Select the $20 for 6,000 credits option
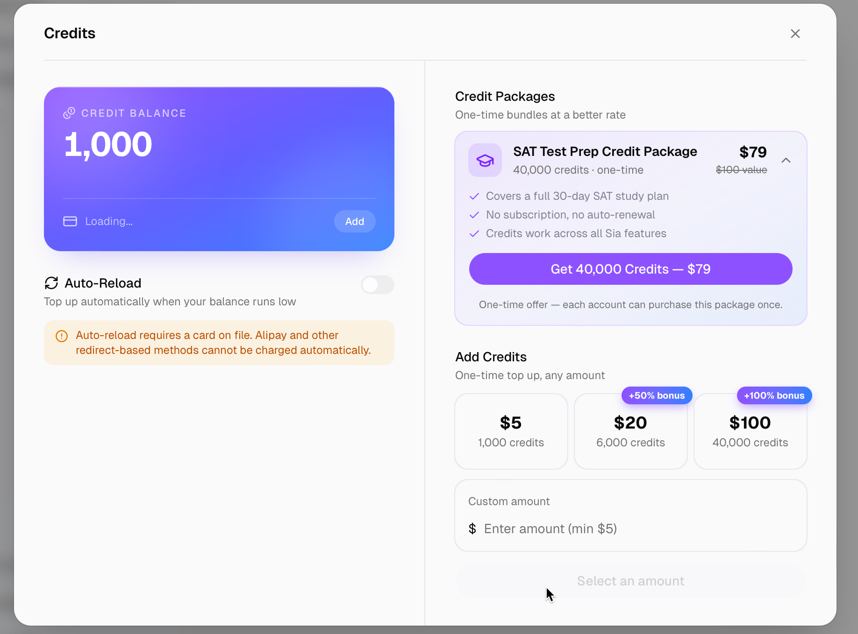The height and width of the screenshot is (634, 858). tap(631, 431)
